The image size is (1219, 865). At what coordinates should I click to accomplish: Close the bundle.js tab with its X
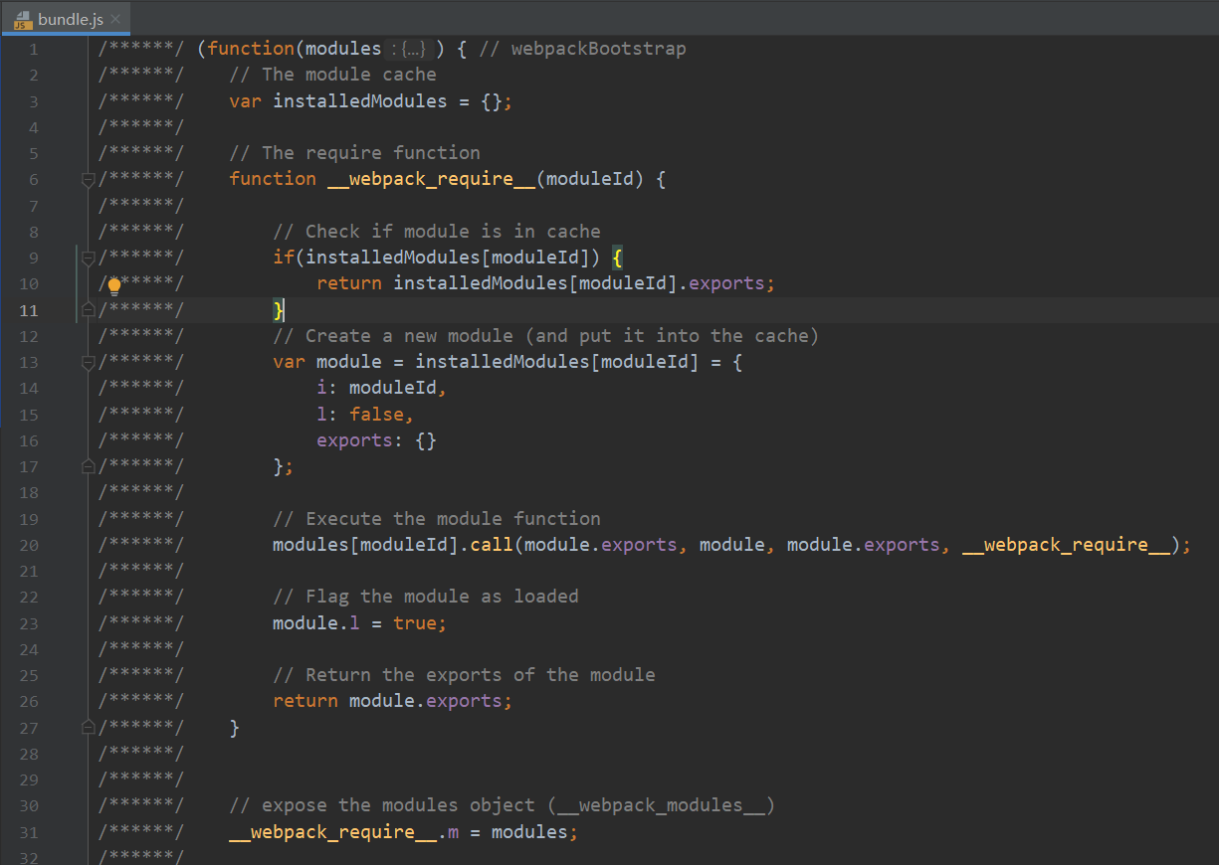point(113,18)
